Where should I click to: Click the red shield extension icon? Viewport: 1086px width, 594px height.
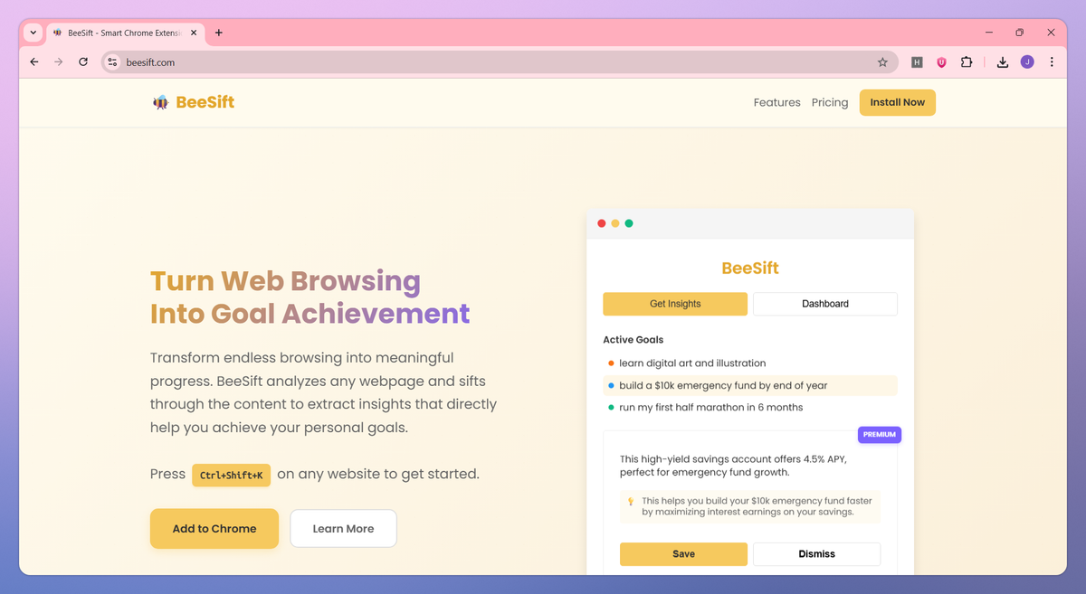pyautogui.click(x=941, y=62)
